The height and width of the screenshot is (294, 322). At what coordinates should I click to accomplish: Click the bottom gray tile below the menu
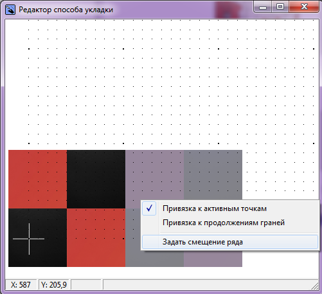pyautogui.click(x=154, y=259)
